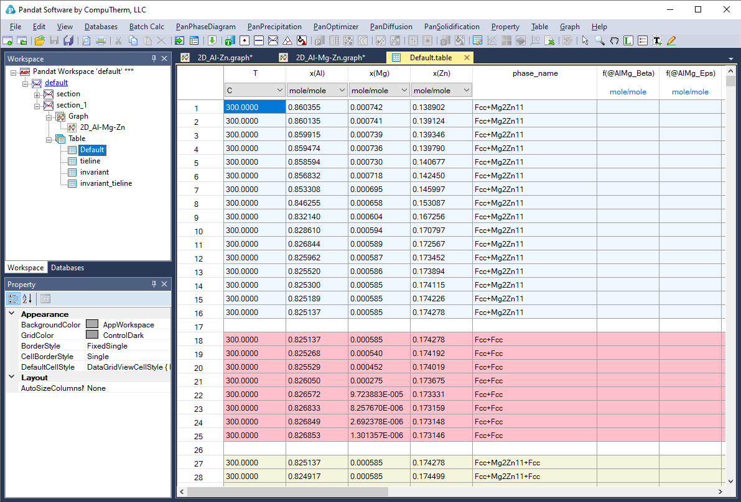Click the add-text T toolbar icon

click(x=656, y=41)
